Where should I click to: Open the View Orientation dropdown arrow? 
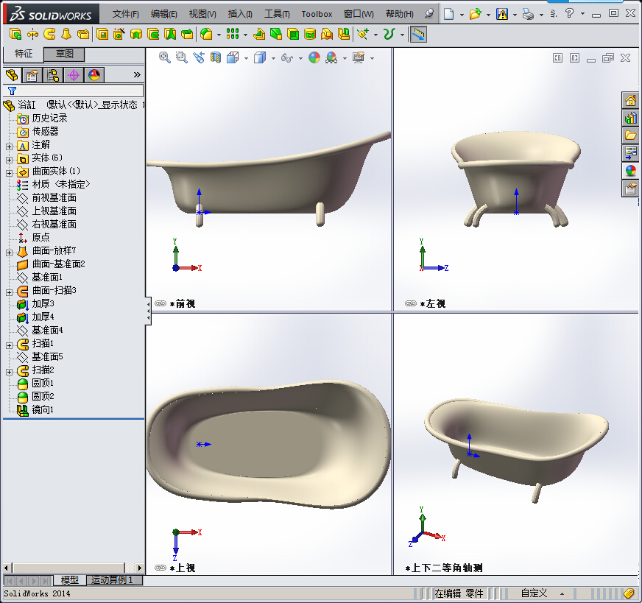[x=246, y=58]
